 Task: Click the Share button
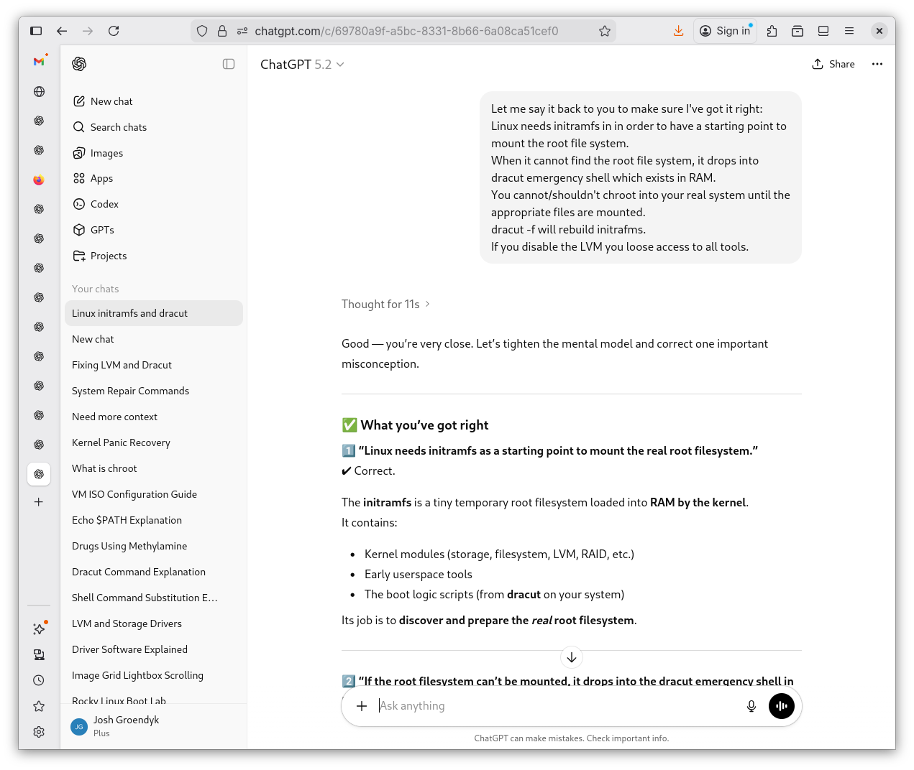point(833,64)
